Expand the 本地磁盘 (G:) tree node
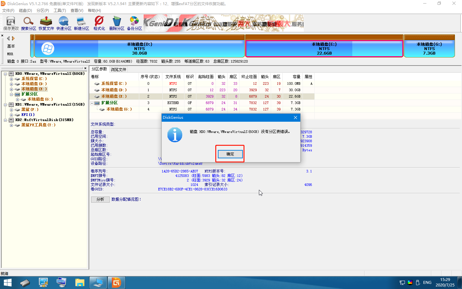Screen dimensions: 462x289 (18, 100)
